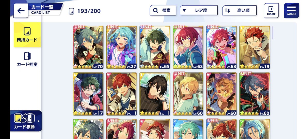
Task: Click the card count icon 193/200
Action: (x=71, y=11)
